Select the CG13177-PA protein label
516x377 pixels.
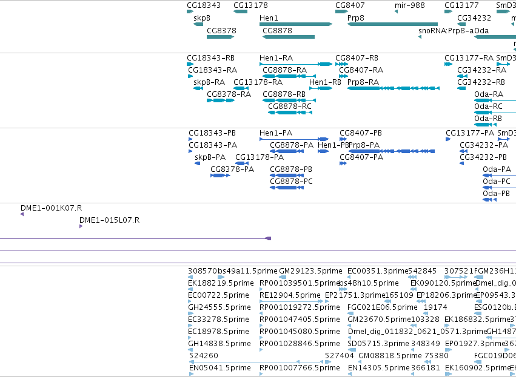(x=470, y=133)
